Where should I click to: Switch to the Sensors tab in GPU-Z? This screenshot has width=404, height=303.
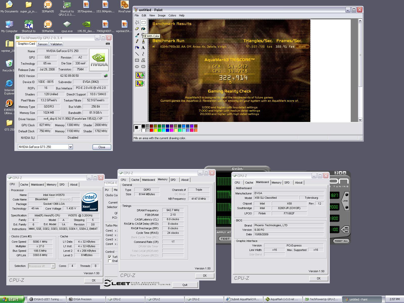43,44
